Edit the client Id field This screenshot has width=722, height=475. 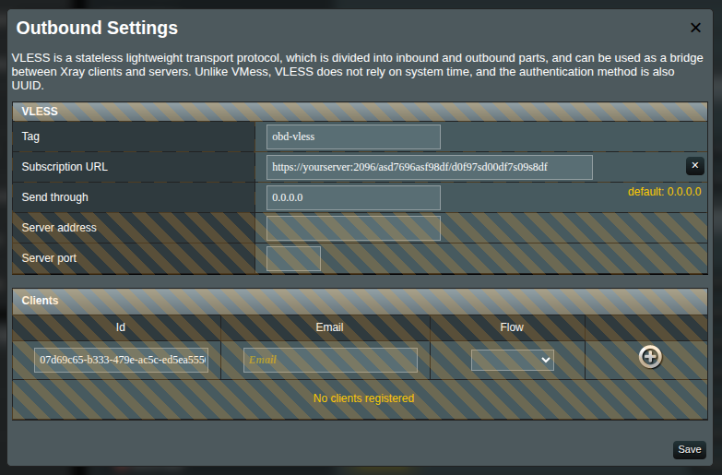click(121, 360)
